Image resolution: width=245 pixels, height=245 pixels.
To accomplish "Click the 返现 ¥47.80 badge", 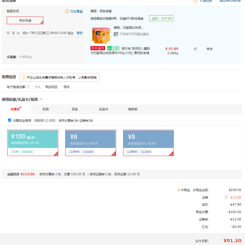I will [x=161, y=18].
